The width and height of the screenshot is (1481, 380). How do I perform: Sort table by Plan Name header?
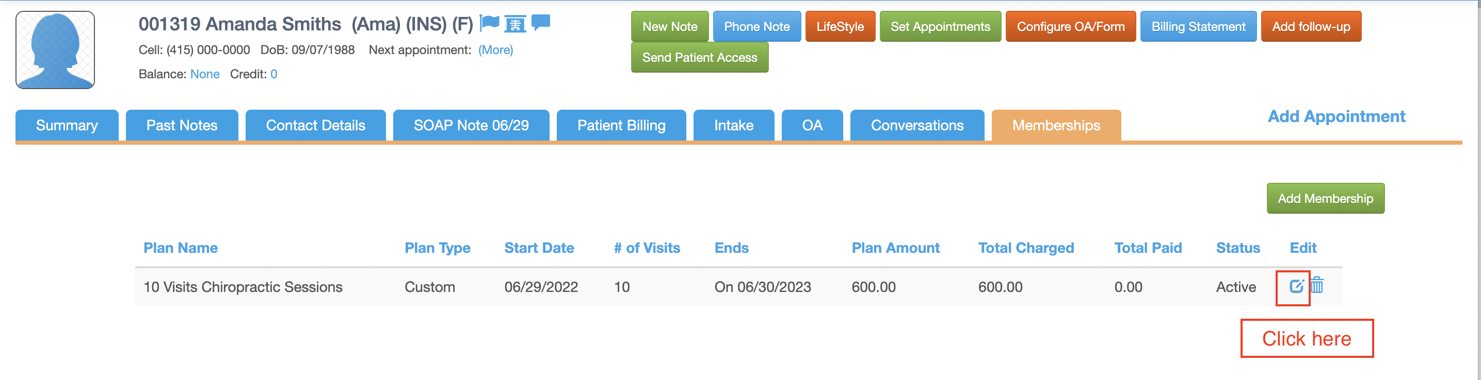(x=181, y=248)
